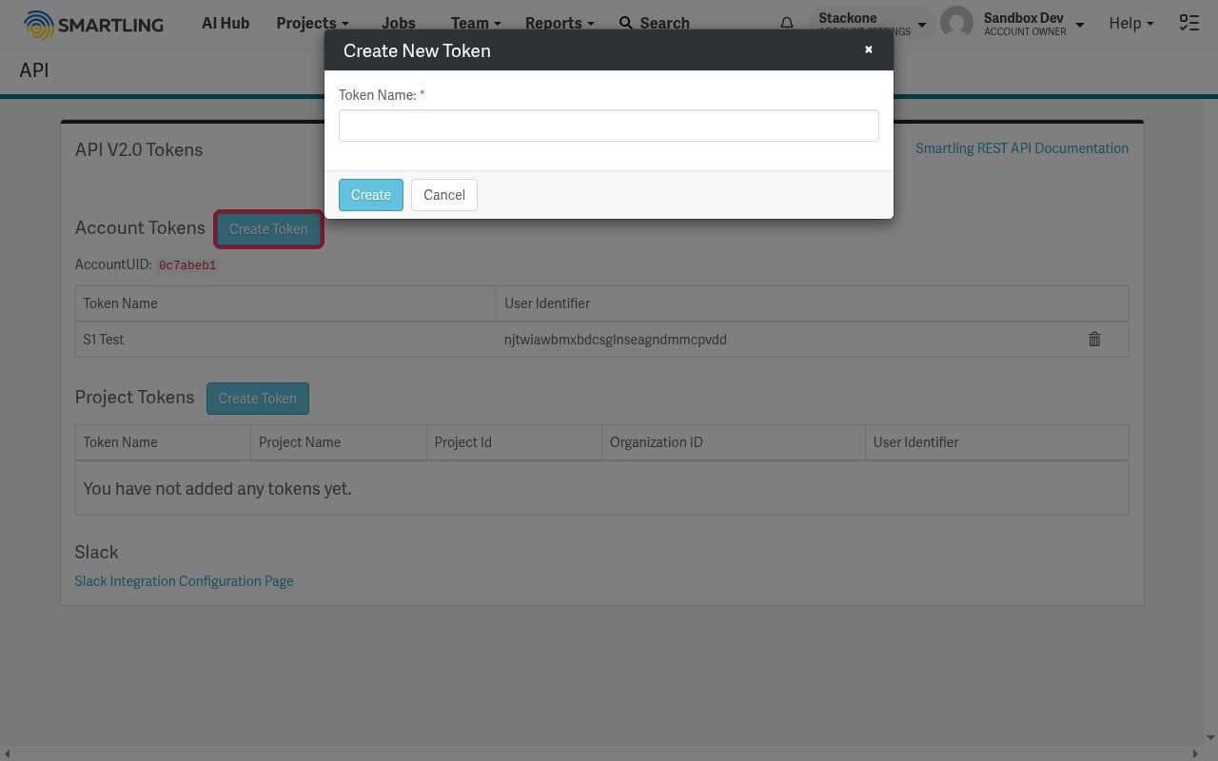Click the AccountUID value 0c7abeb1
This screenshot has width=1218, height=761.
pyautogui.click(x=187, y=265)
